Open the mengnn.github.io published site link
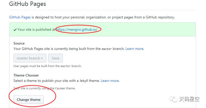206x108 pixels. (77, 29)
